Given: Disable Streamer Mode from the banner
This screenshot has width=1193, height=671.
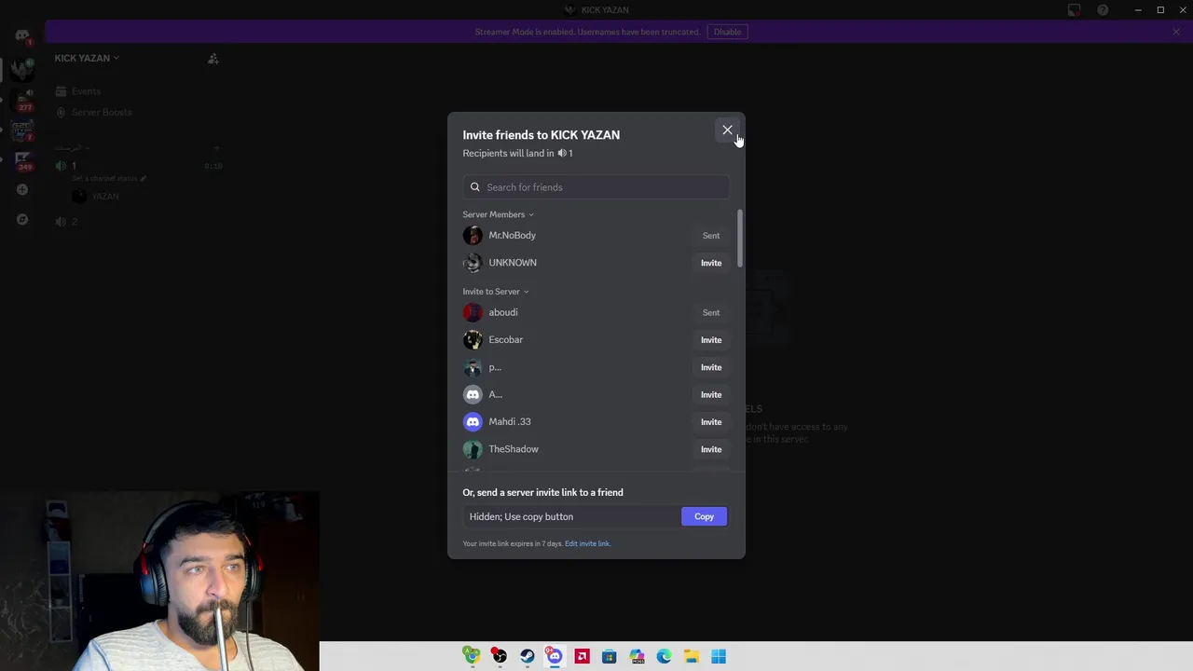Looking at the screenshot, I should pos(727,32).
